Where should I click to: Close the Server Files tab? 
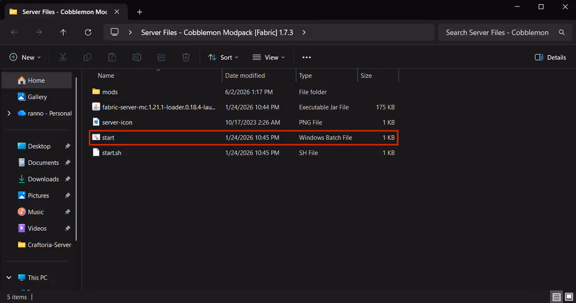pos(117,12)
